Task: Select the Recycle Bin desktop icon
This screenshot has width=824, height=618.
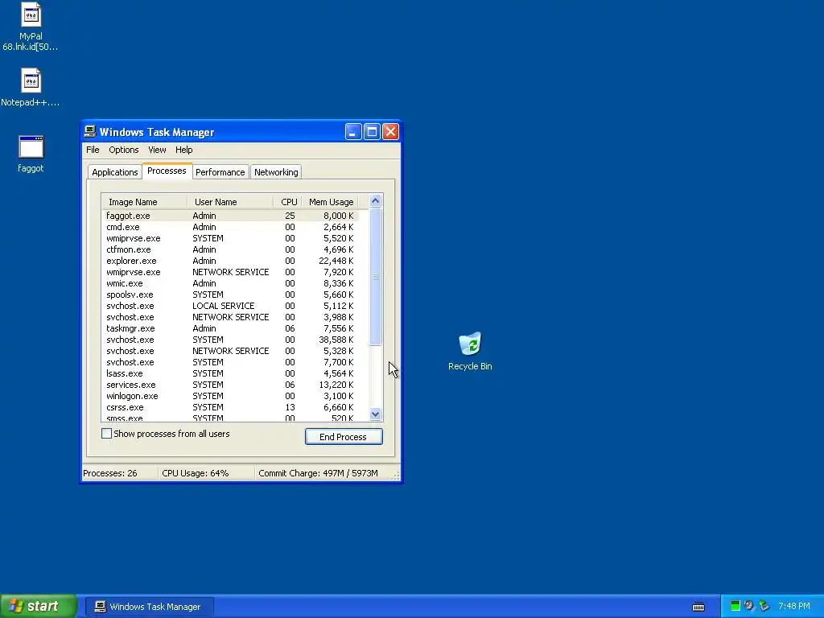Action: coord(470,344)
